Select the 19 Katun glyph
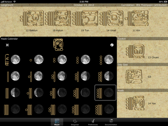 coord(58,18)
